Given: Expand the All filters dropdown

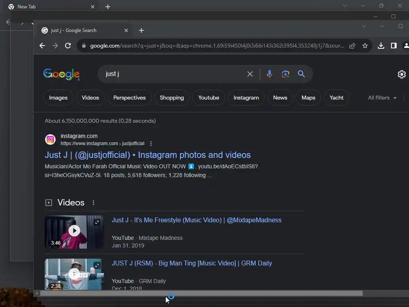Looking at the screenshot, I should coord(382,98).
